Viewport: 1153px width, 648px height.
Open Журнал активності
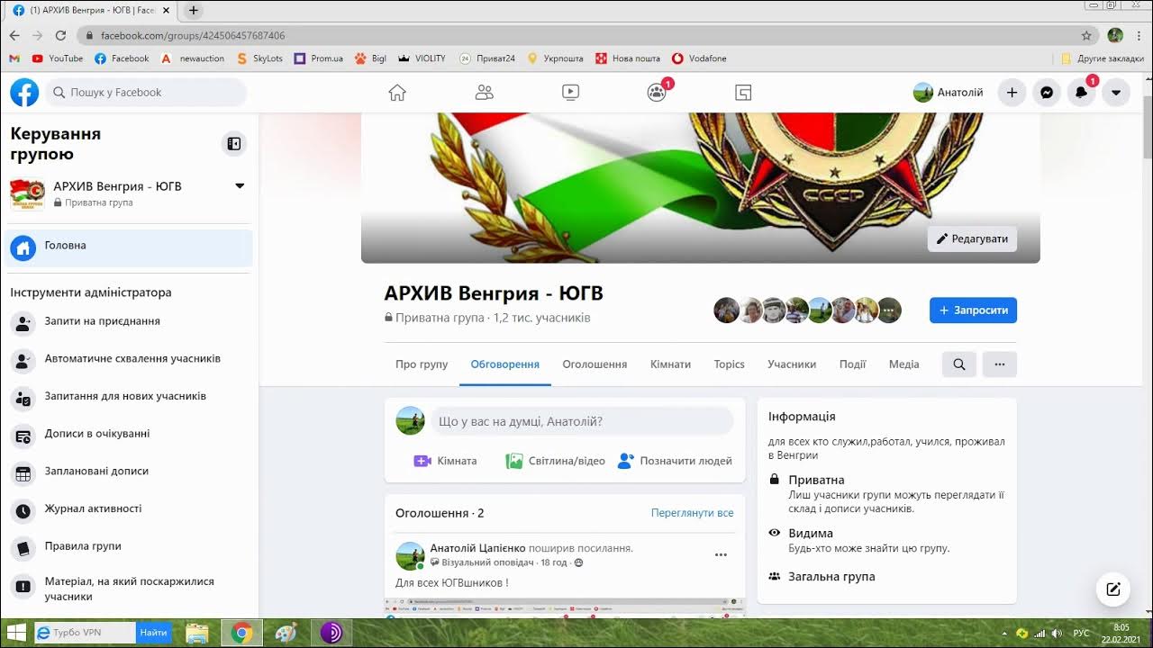click(129, 509)
